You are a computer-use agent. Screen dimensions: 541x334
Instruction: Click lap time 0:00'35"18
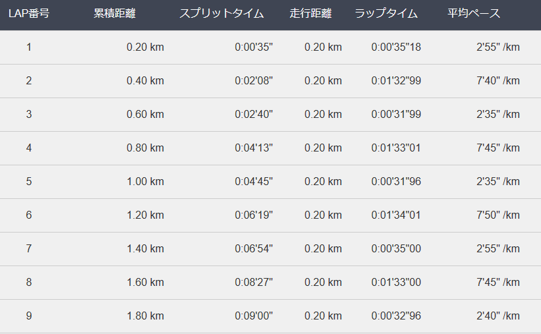(x=396, y=47)
